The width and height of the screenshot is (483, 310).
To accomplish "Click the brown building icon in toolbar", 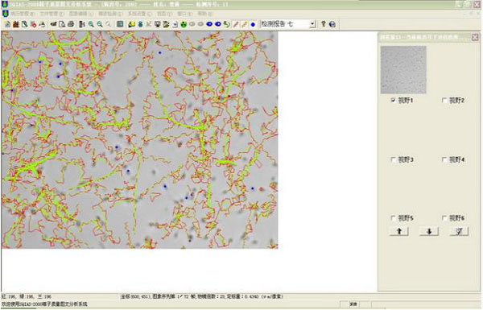I will [16, 24].
